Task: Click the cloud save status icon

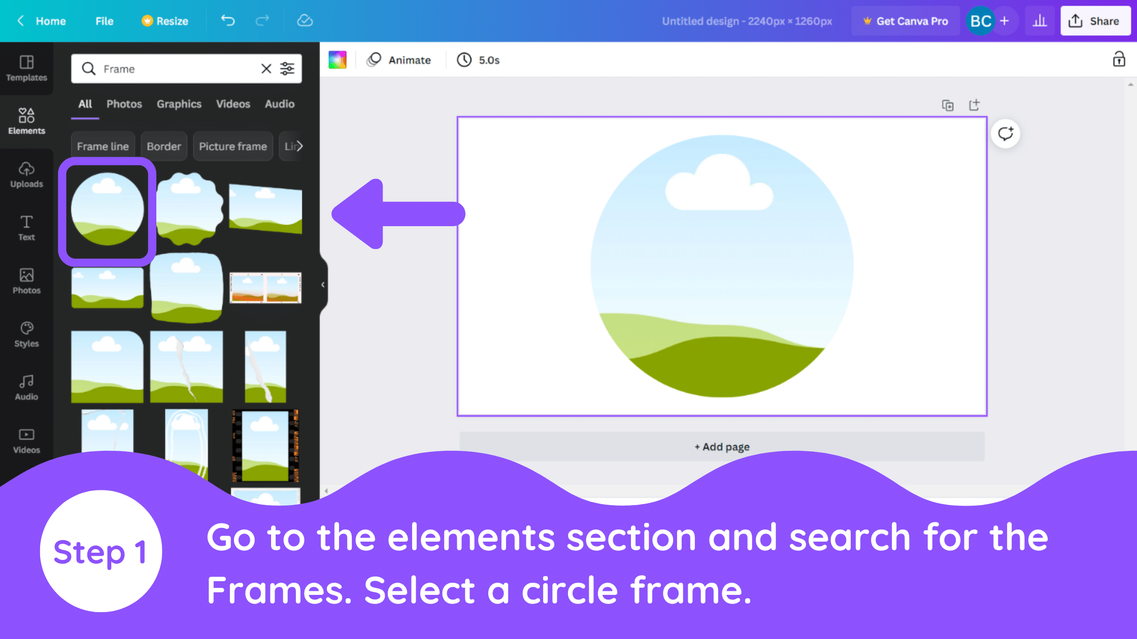Action: click(305, 21)
